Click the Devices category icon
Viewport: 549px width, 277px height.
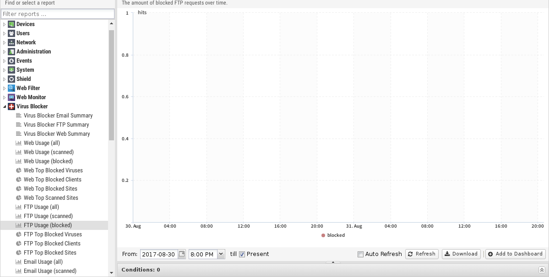point(11,24)
